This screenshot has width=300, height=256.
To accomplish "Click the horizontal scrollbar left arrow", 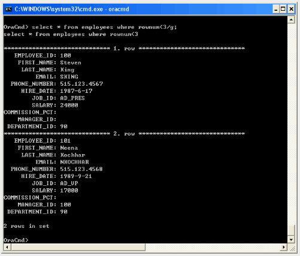I will coord(7,247).
